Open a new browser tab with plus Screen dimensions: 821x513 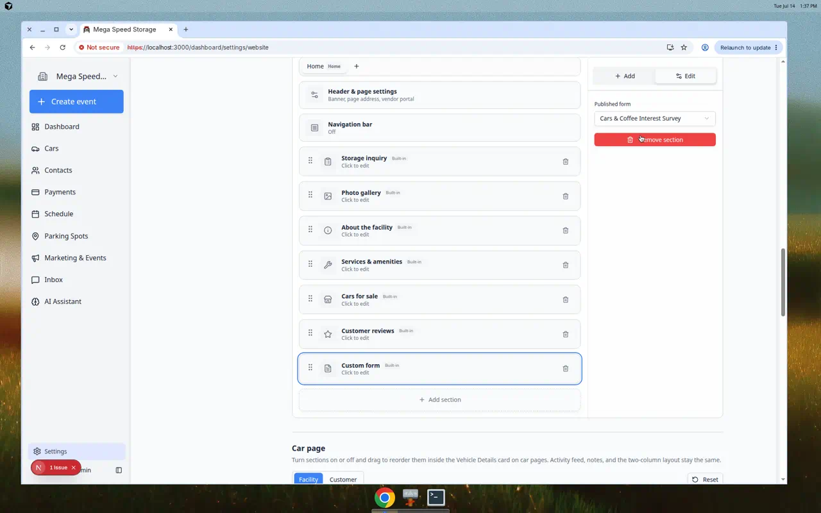click(186, 29)
